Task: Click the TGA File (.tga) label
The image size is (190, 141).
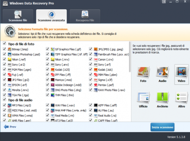Action: point(20,95)
